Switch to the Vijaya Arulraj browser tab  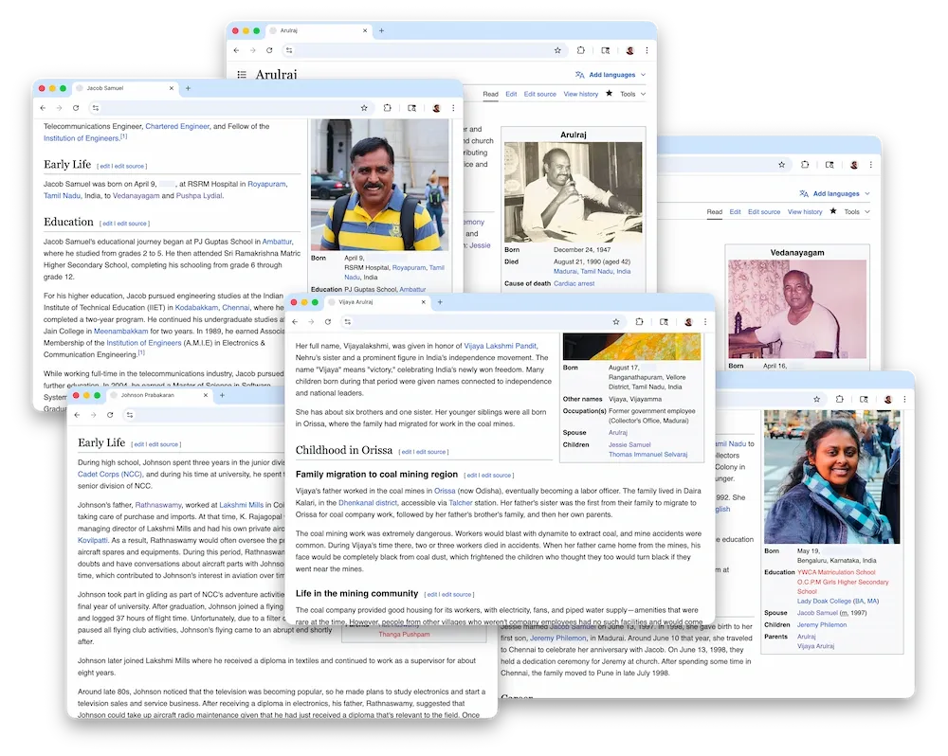(x=377, y=302)
